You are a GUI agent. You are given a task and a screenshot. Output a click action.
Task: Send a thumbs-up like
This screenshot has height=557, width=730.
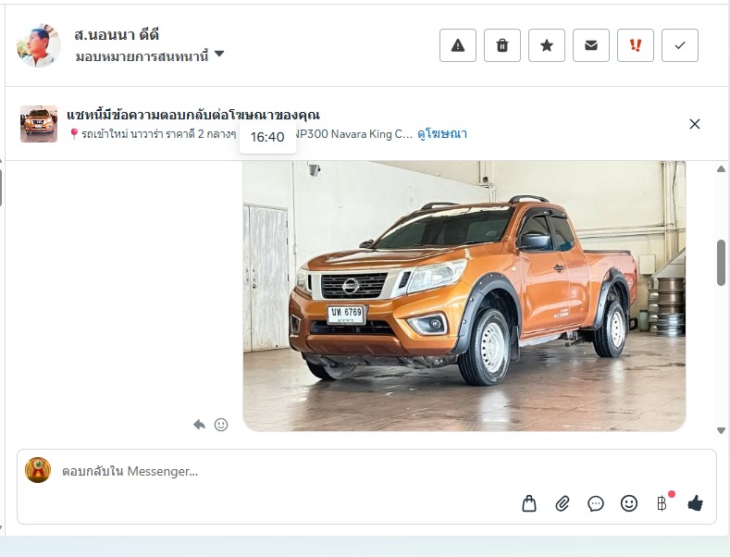pyautogui.click(x=696, y=503)
